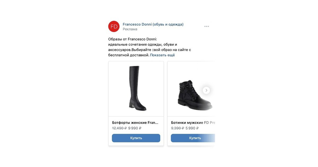Advance carousel with the right arrow
The image size is (318, 167).
(206, 90)
